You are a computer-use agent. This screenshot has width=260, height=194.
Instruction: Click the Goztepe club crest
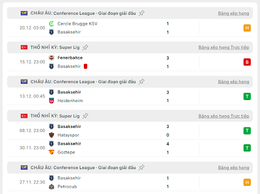coord(51,152)
